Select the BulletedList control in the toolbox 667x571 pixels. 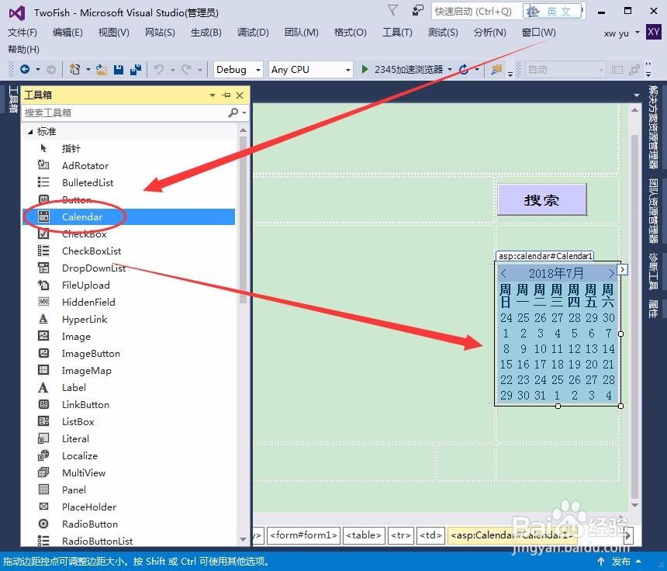(x=128, y=182)
